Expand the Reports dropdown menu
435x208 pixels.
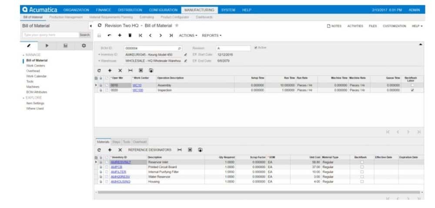[211, 35]
